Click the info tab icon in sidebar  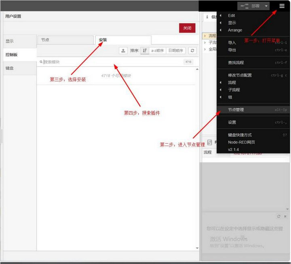click(207, 17)
